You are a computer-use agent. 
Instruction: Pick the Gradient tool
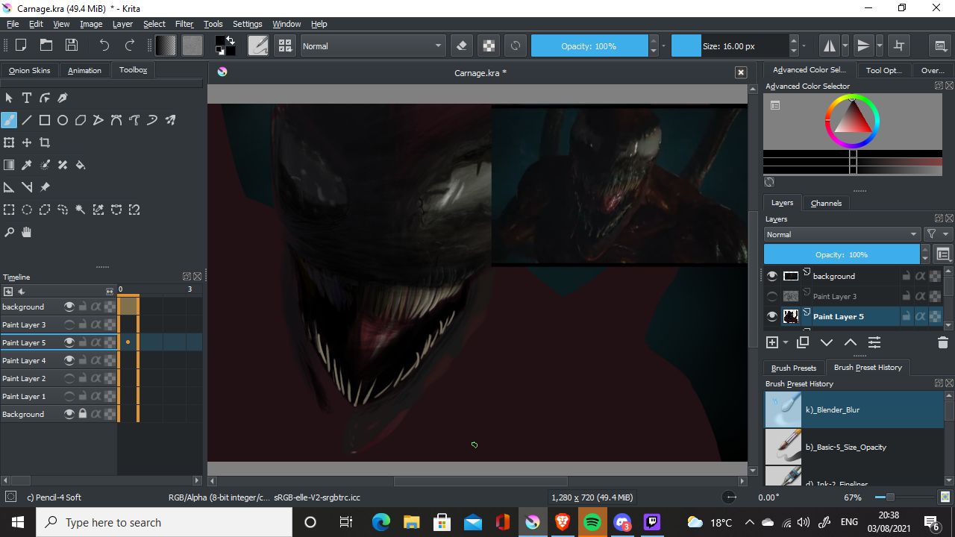(9, 164)
